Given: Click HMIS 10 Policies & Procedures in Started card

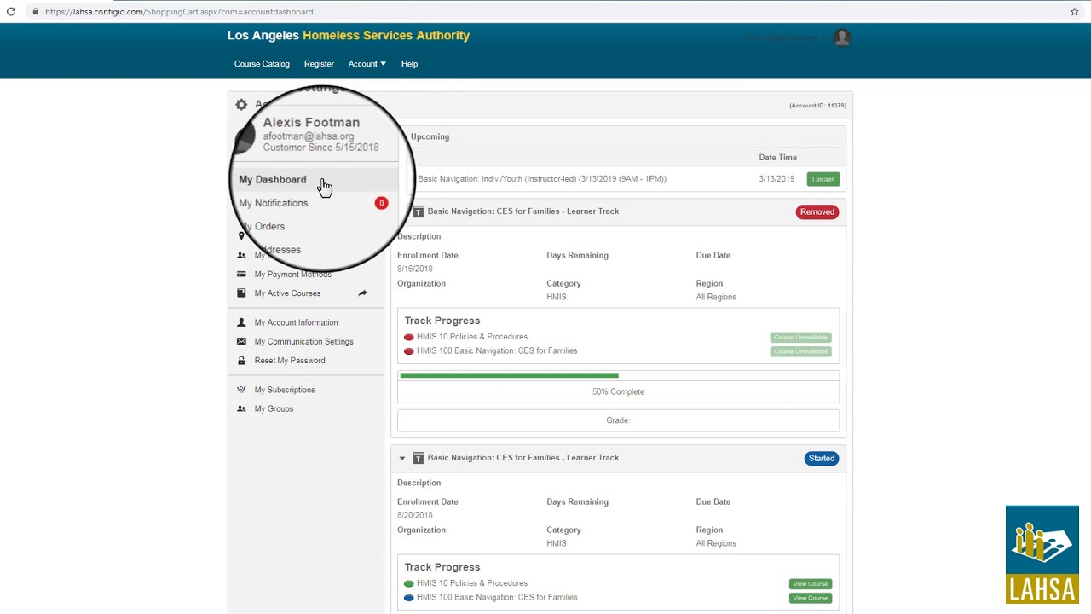Looking at the screenshot, I should [472, 583].
